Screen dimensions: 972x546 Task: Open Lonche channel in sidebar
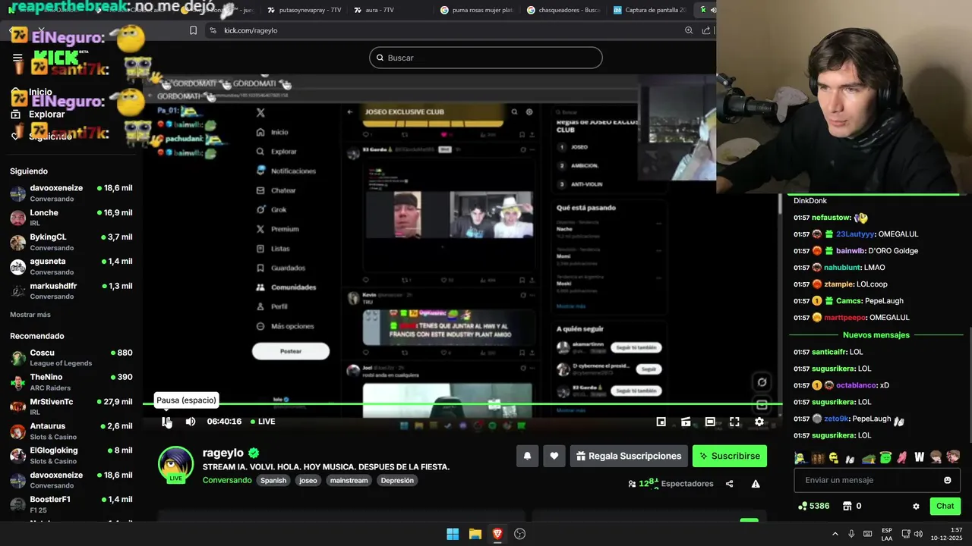point(71,218)
